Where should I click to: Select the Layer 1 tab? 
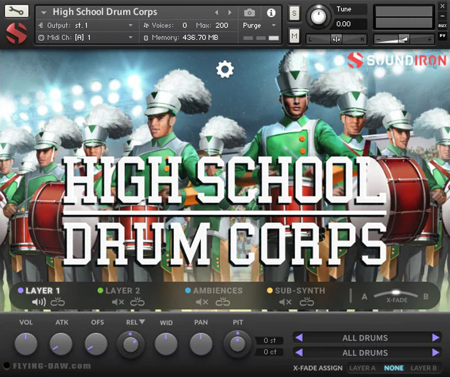coord(43,291)
